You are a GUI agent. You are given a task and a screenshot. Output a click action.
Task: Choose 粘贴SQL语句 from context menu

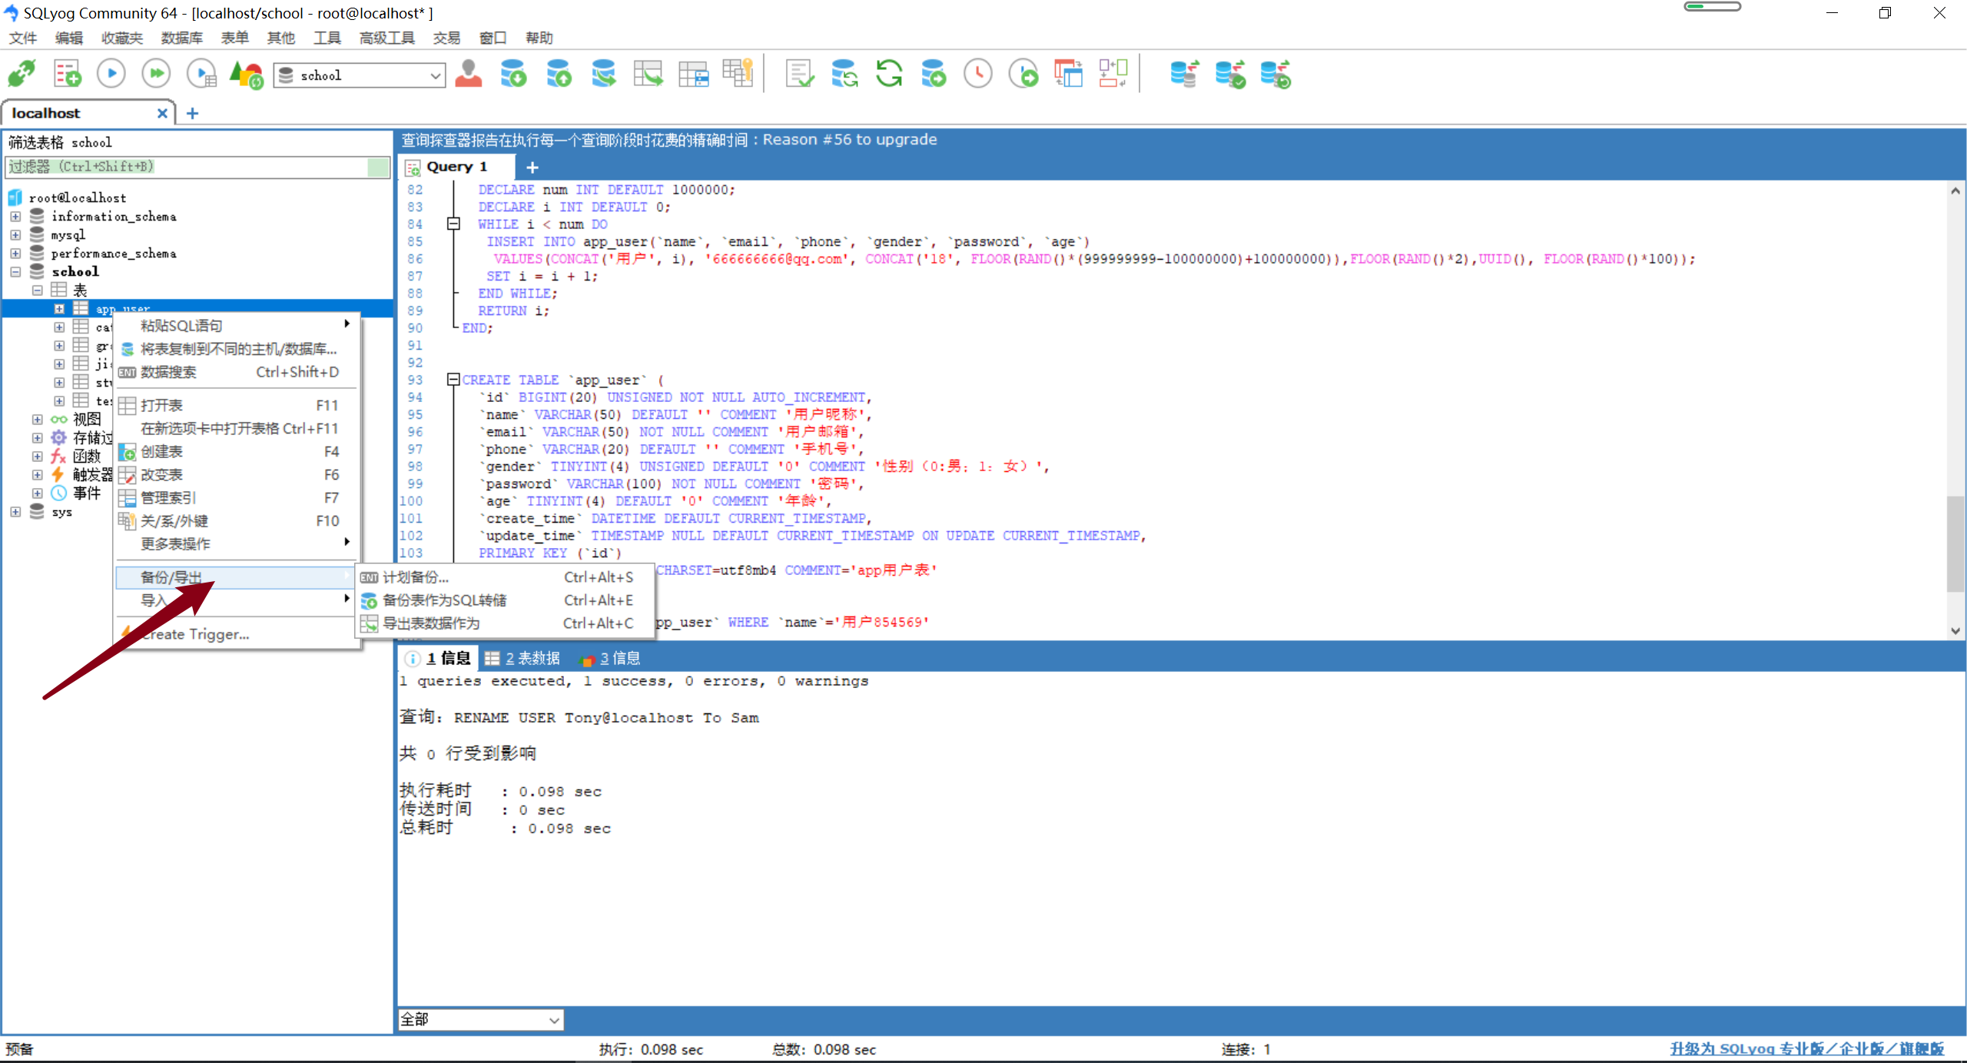pyautogui.click(x=237, y=326)
